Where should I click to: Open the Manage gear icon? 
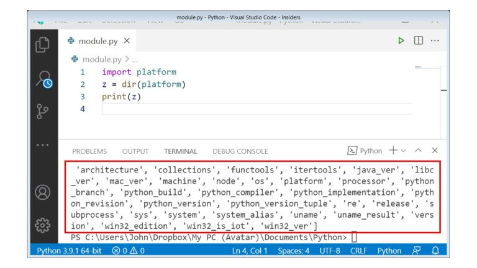click(x=43, y=225)
